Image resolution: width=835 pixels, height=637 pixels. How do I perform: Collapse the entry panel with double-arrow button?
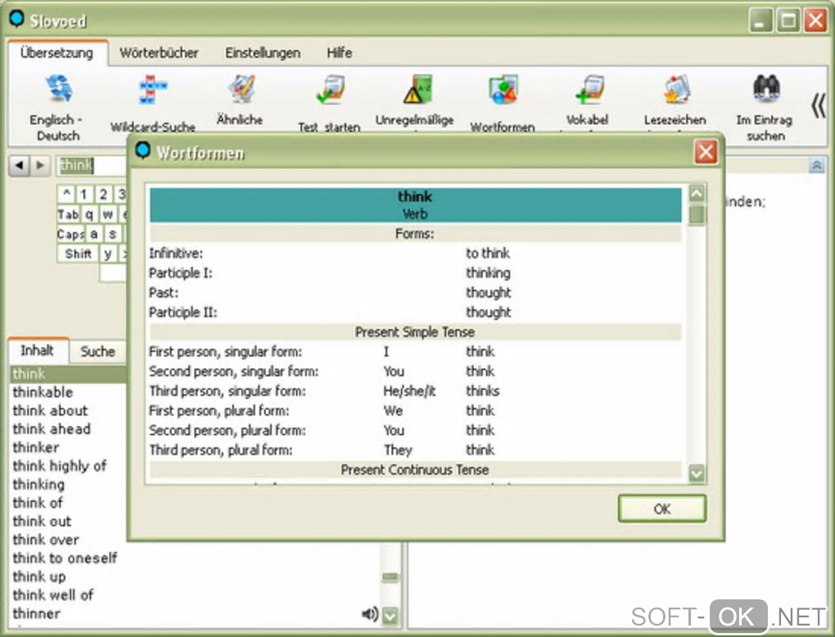point(816,165)
